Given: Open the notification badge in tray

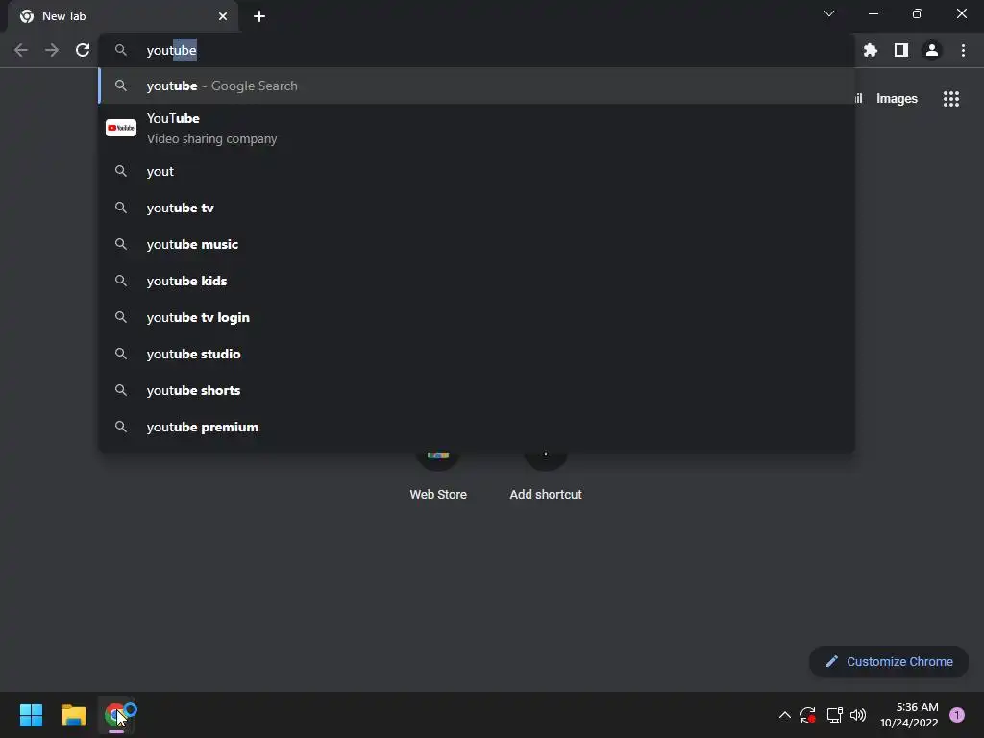Looking at the screenshot, I should coord(957,715).
